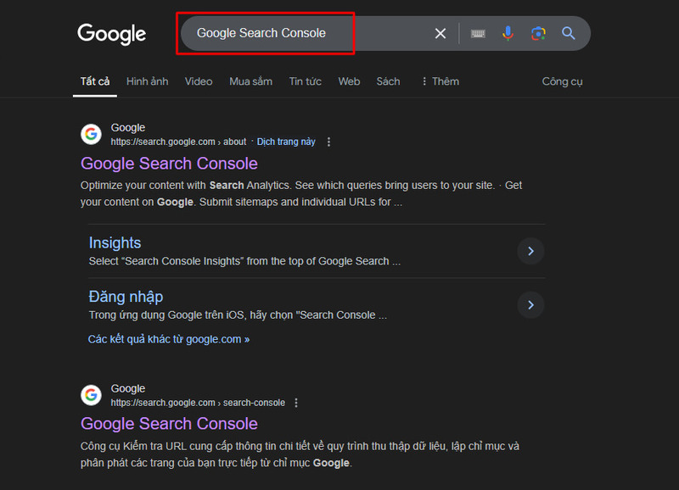Open three-dot options for search-console result
Screen dimensions: 679x490
296,403
